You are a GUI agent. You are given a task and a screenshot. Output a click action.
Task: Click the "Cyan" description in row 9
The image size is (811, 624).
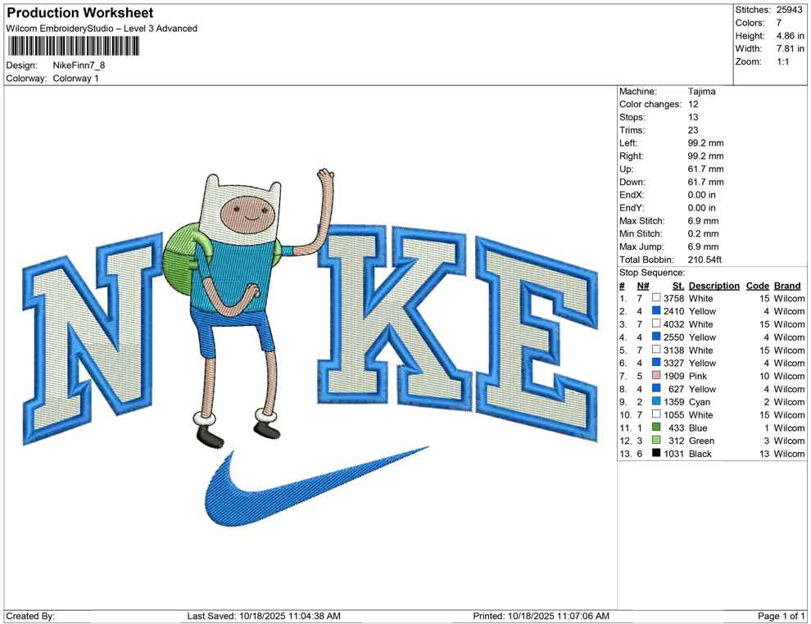(700, 402)
